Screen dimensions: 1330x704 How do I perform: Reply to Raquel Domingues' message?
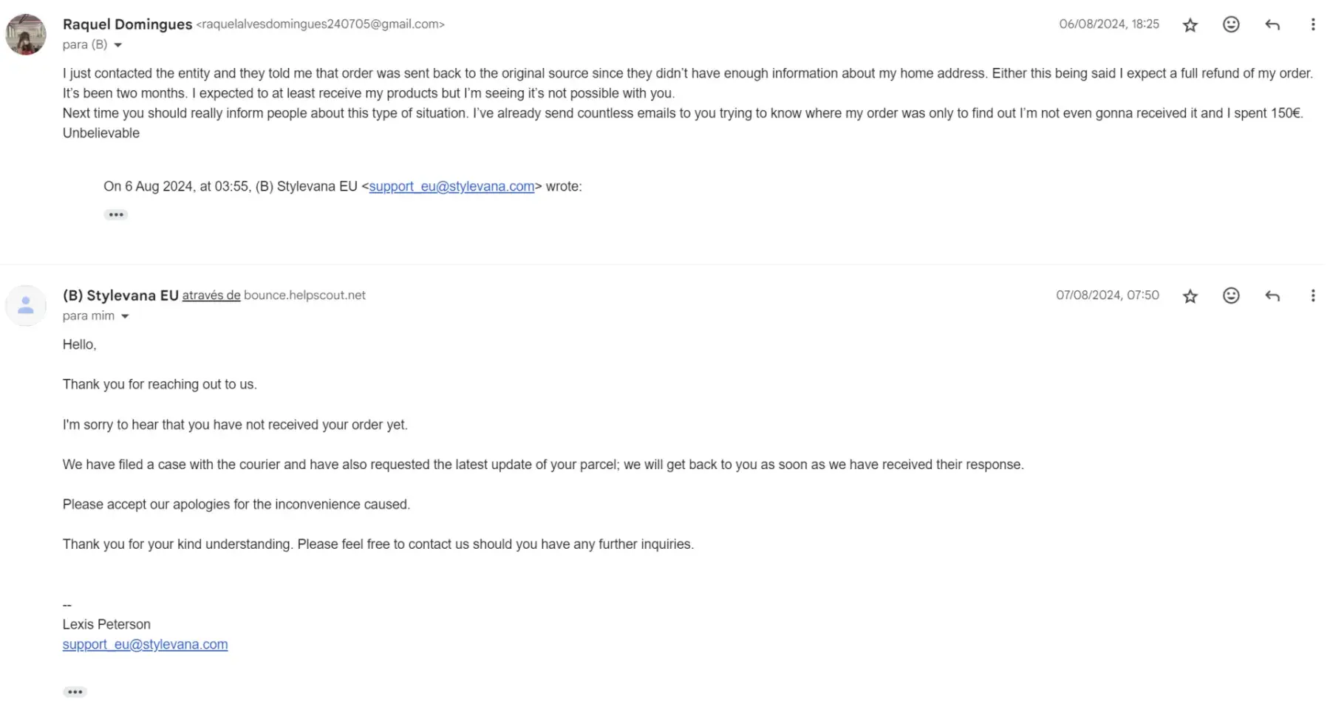coord(1272,24)
